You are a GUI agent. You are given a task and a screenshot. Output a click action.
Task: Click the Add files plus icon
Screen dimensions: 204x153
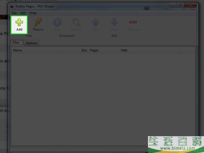point(19,22)
